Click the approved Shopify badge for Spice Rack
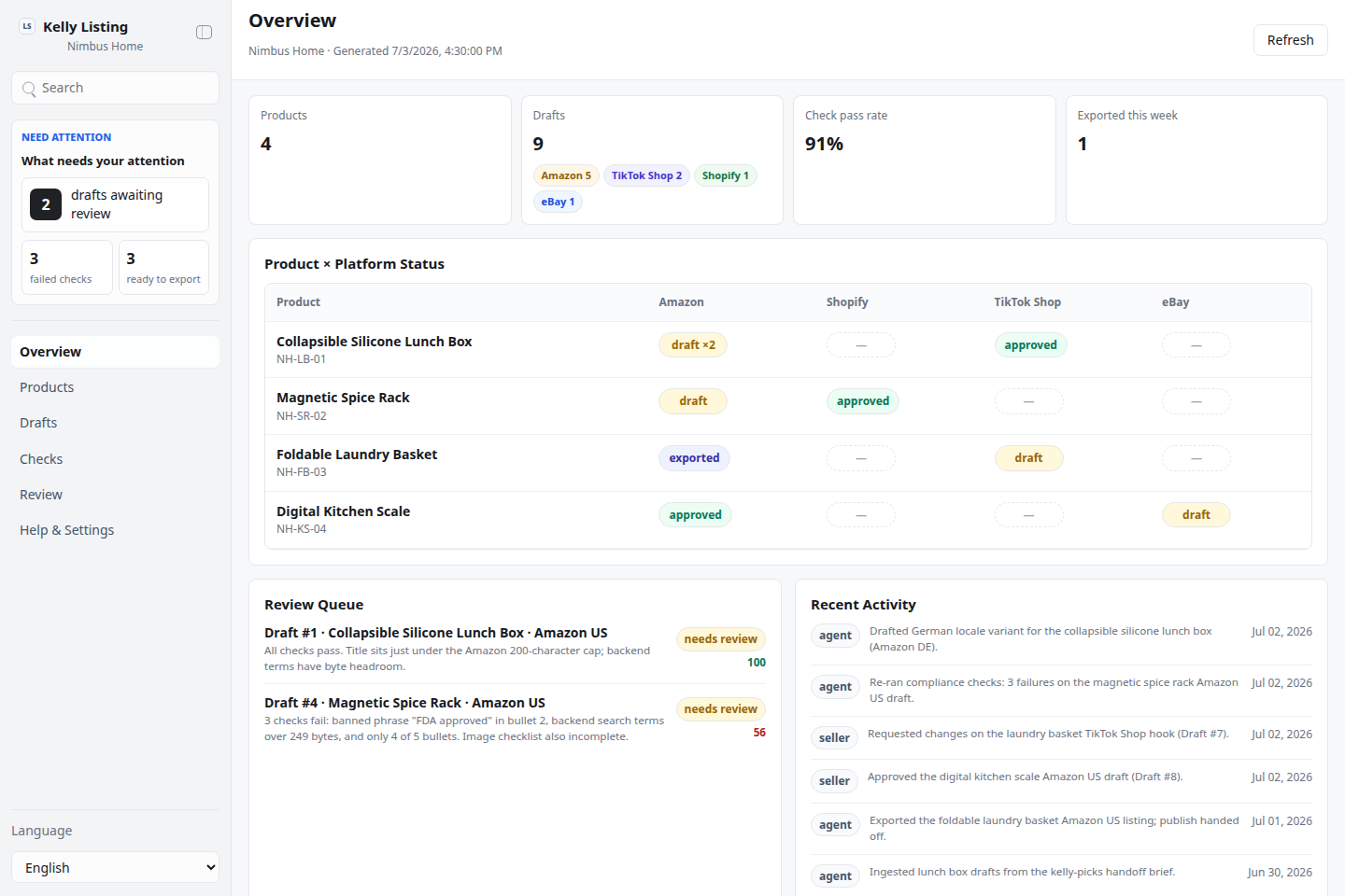This screenshot has height=896, width=1345. point(863,401)
